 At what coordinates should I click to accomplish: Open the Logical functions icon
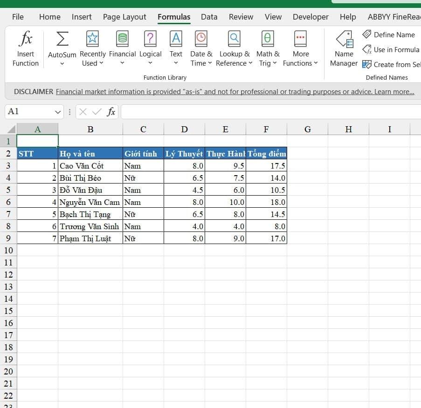(x=150, y=38)
